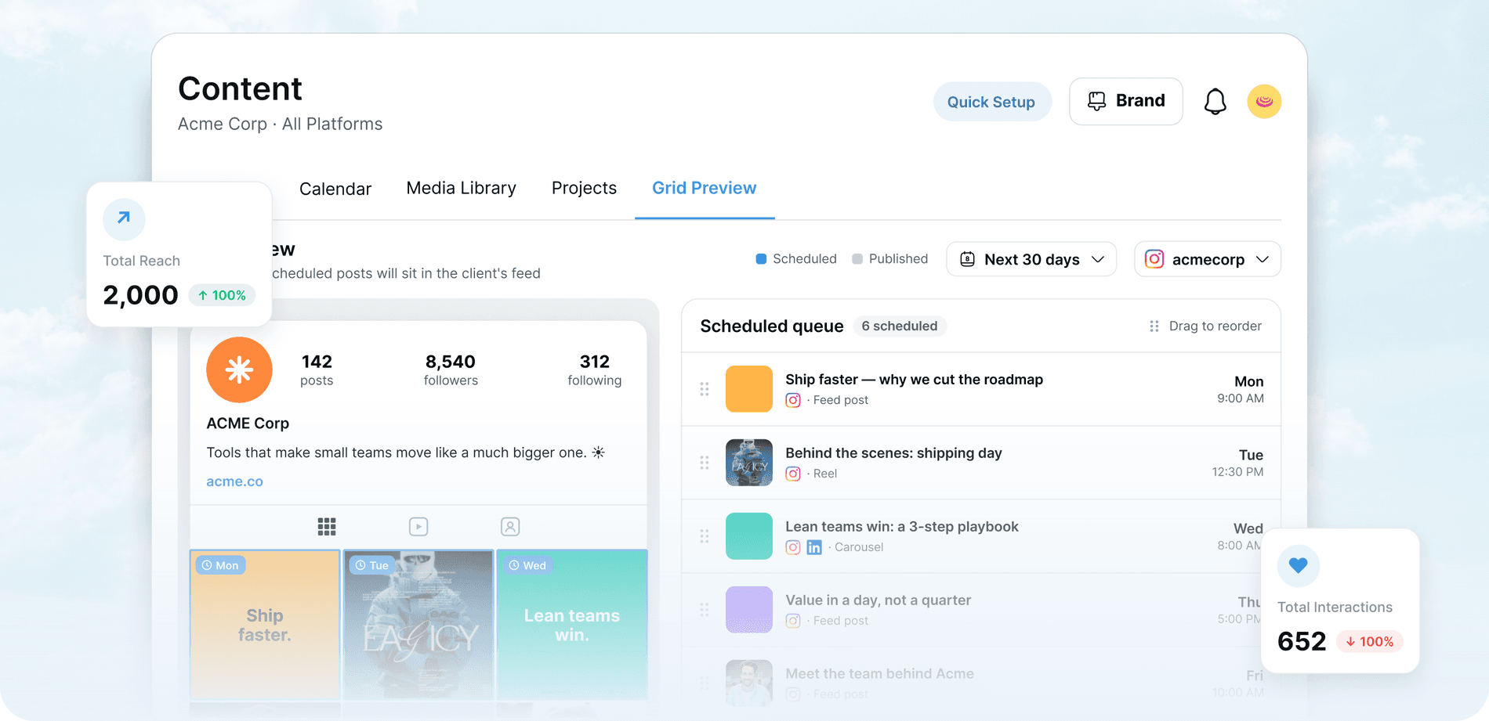
Task: Open the Tue grid preview tile
Action: 418,625
